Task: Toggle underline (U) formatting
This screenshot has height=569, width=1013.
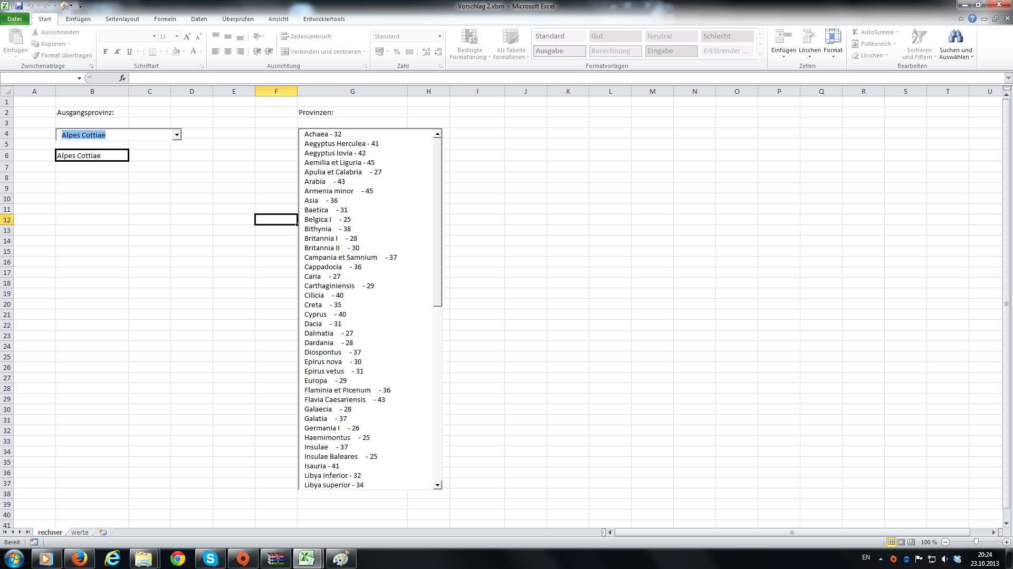Action: point(129,51)
